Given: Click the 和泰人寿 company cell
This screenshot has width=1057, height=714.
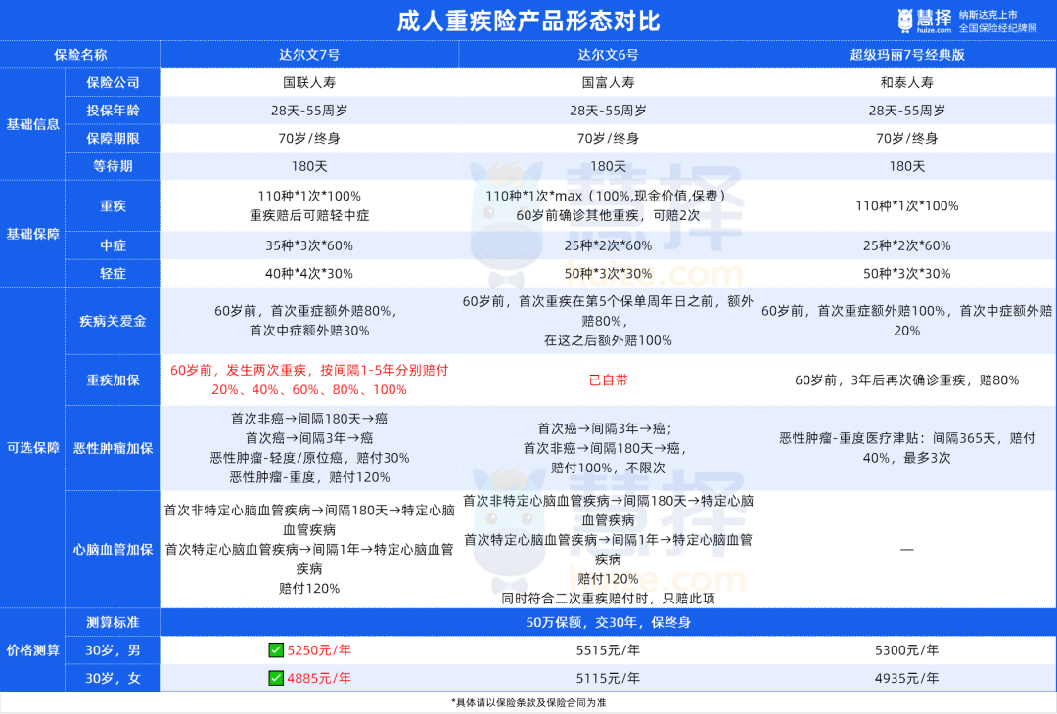Looking at the screenshot, I should pos(906,83).
